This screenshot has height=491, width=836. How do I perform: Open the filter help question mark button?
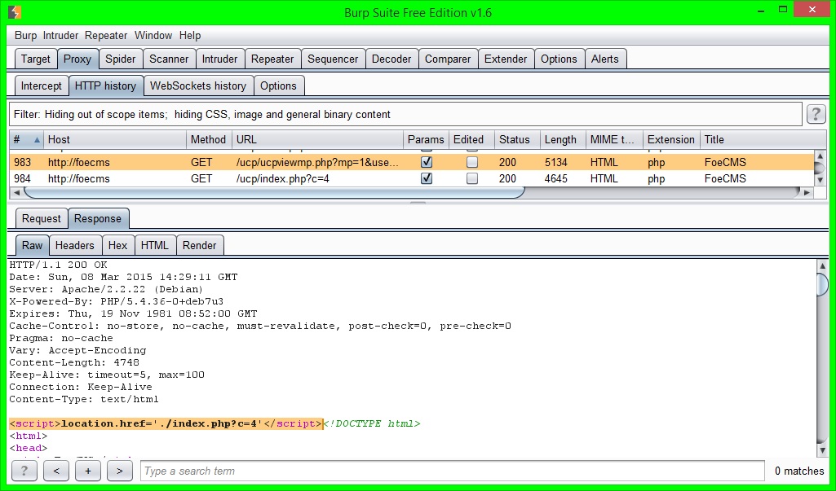816,114
